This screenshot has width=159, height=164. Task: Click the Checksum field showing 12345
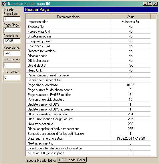click(12, 41)
